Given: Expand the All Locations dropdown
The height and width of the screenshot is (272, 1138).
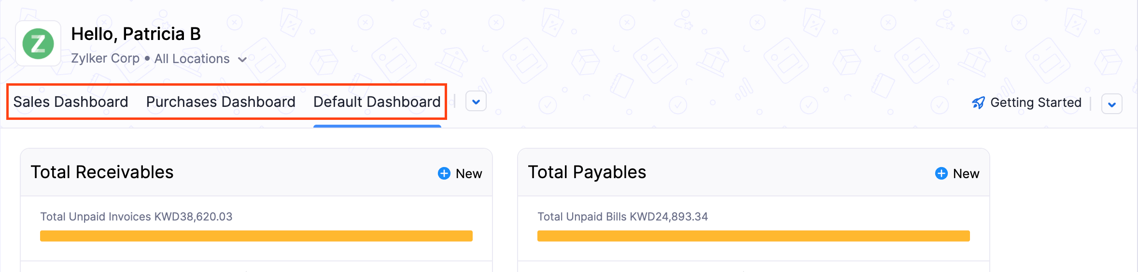Looking at the screenshot, I should pos(242,59).
